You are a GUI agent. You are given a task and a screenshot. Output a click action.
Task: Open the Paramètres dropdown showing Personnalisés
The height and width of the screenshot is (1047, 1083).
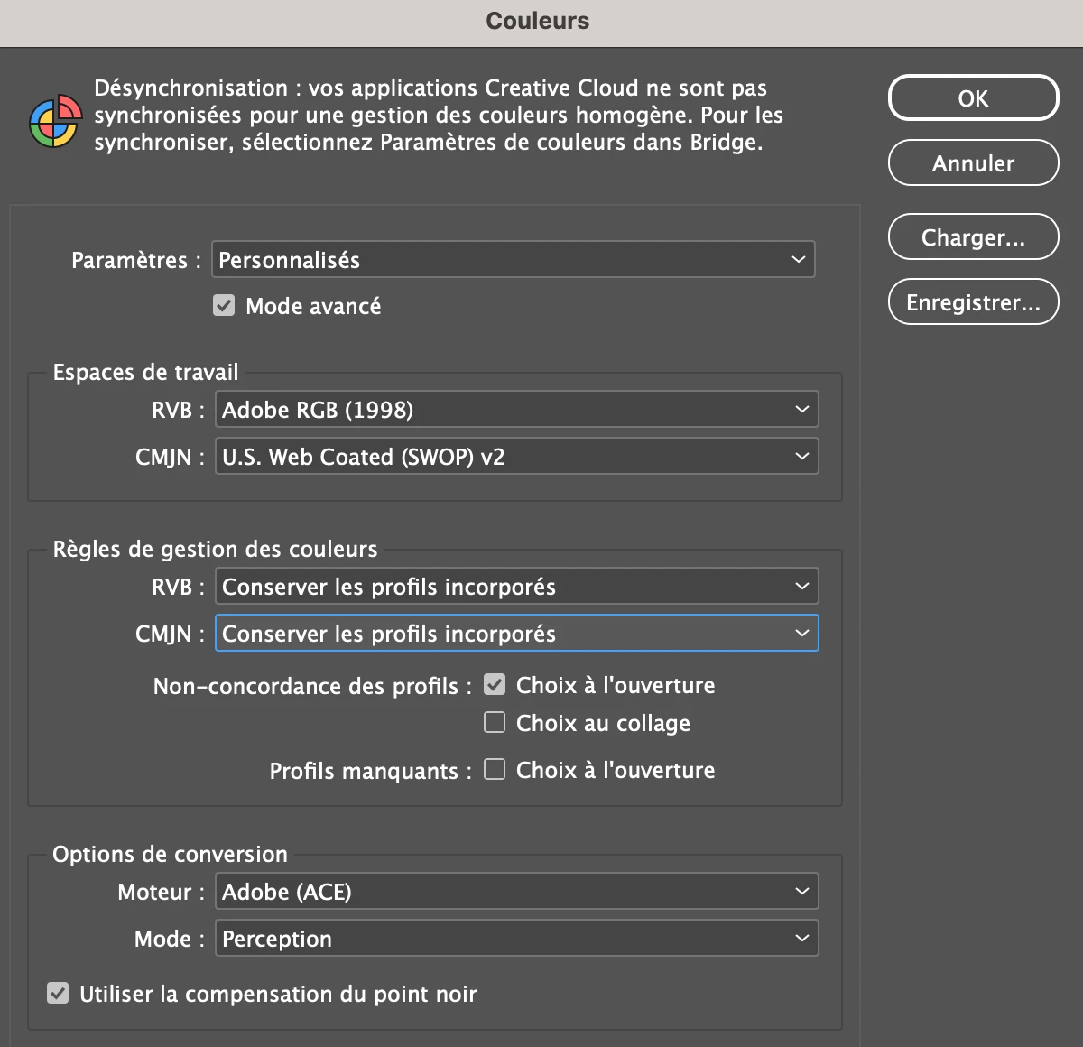pyautogui.click(x=514, y=259)
